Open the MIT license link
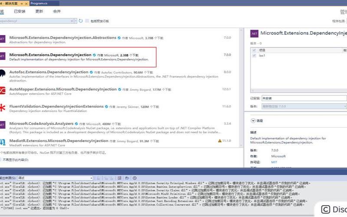347x217 pixels. [x=274, y=162]
